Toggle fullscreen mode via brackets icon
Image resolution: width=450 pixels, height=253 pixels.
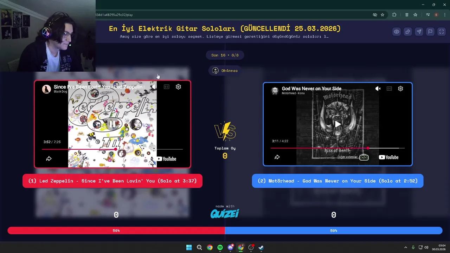pos(442,32)
